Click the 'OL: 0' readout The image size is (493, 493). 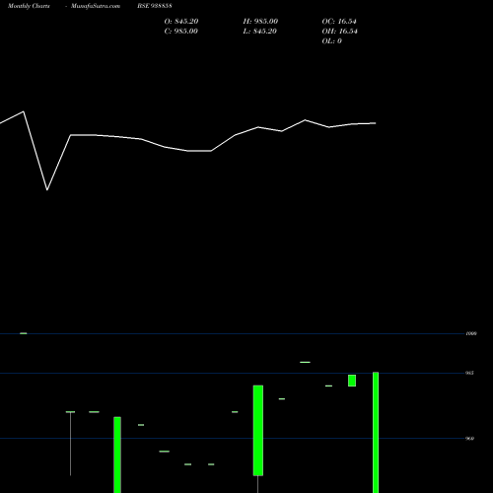[x=331, y=41]
